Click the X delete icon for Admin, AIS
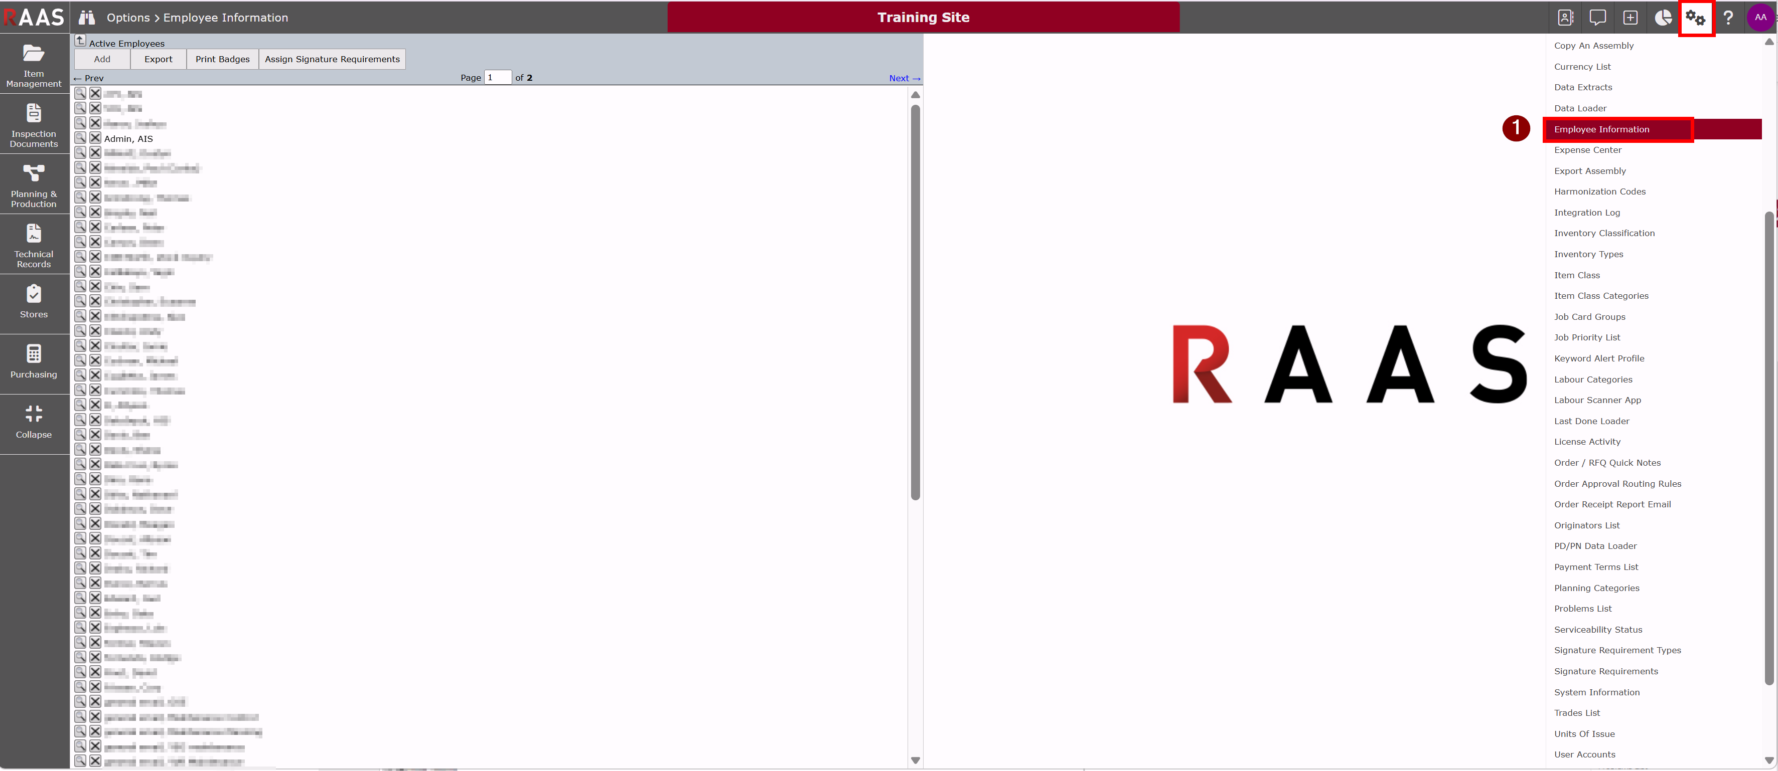The image size is (1778, 771). [95, 138]
